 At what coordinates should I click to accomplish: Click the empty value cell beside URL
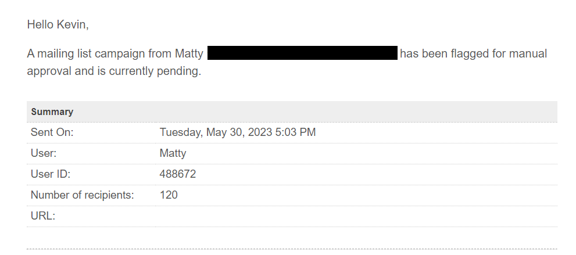tap(349, 216)
